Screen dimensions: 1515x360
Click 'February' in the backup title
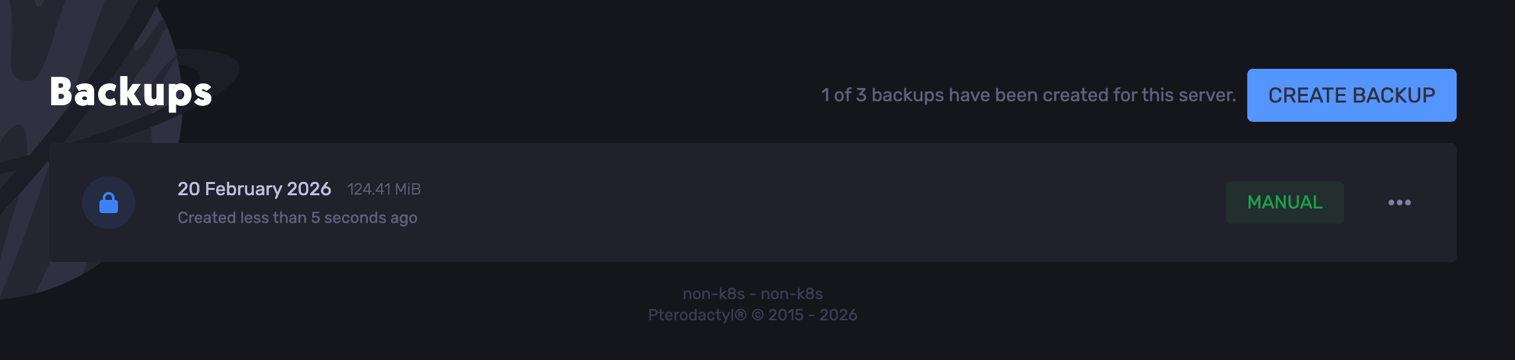click(x=243, y=189)
